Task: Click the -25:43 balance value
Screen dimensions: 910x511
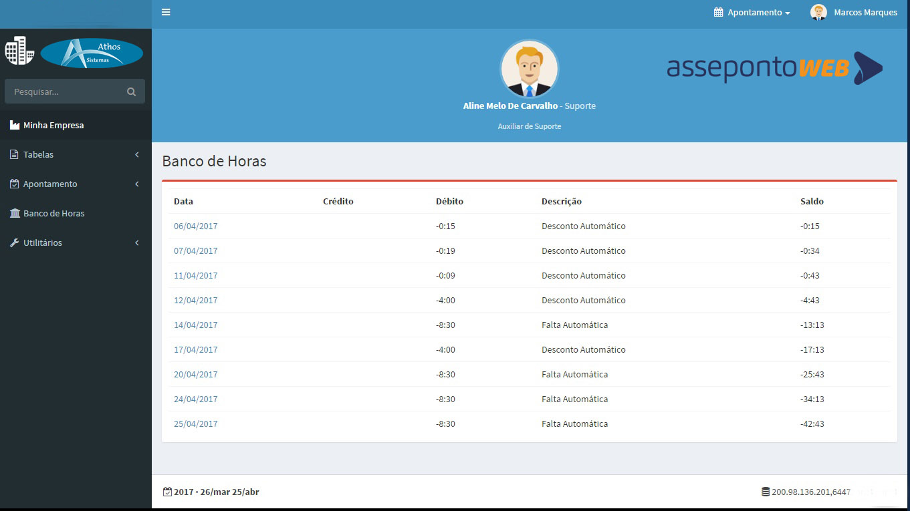Action: tap(812, 374)
